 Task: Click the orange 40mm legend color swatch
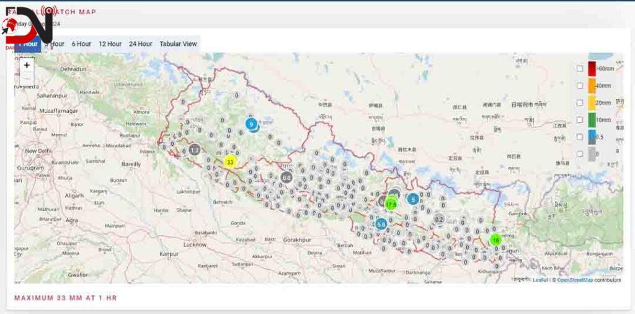point(592,86)
